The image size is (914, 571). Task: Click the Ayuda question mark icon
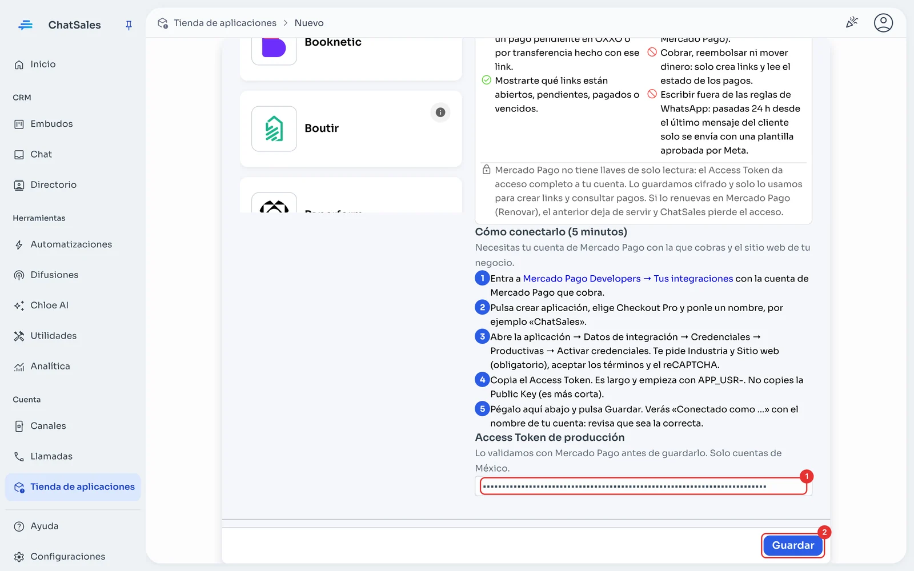click(19, 526)
